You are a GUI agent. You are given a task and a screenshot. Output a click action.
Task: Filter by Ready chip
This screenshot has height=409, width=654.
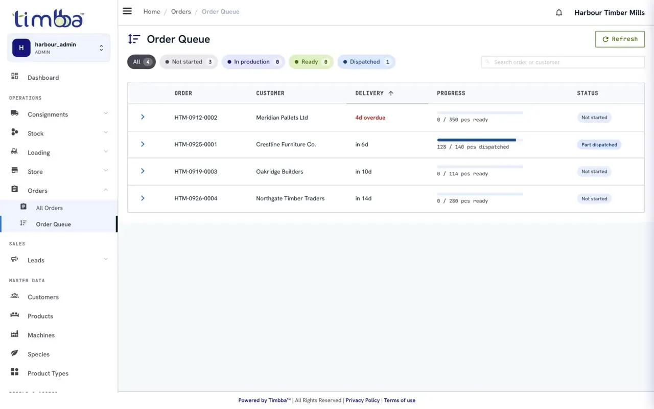311,62
